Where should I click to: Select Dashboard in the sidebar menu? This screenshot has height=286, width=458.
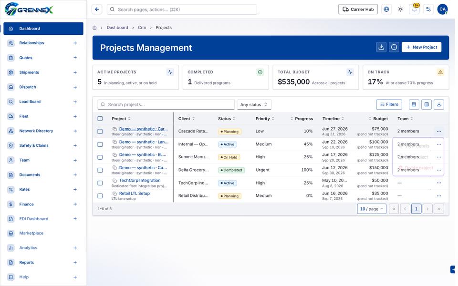point(43,29)
